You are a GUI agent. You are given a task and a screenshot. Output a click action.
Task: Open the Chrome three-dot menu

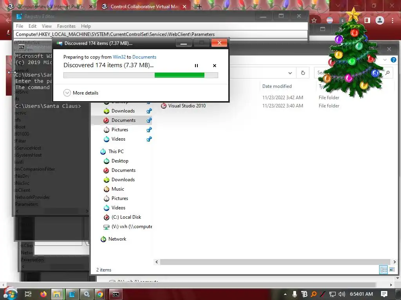(x=392, y=20)
